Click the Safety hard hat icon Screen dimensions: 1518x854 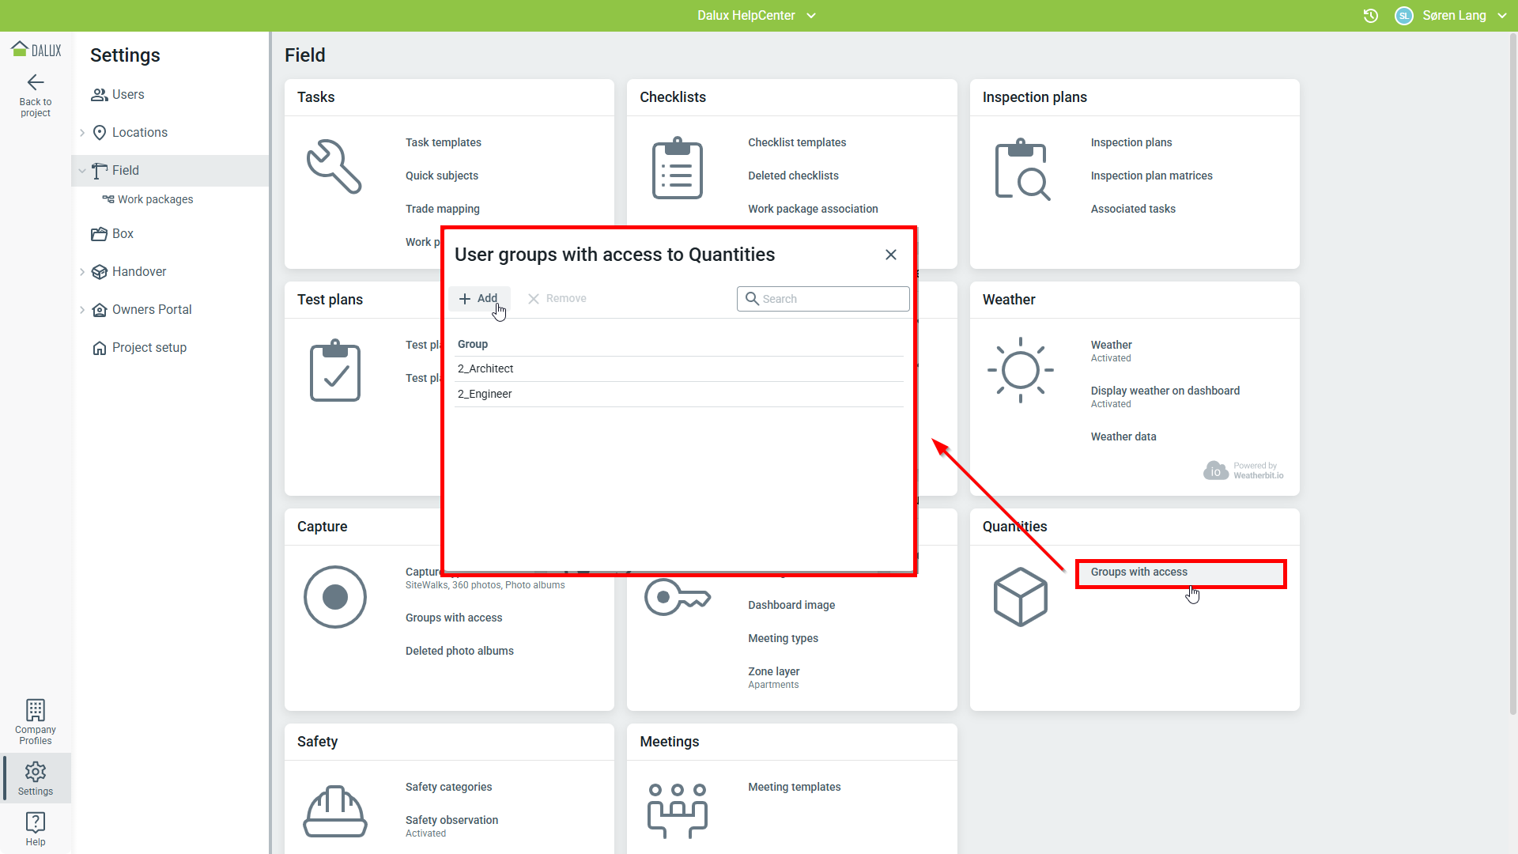pos(334,811)
